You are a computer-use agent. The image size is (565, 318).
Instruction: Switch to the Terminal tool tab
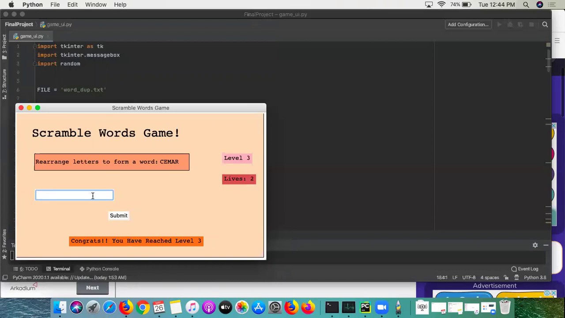[58, 269]
